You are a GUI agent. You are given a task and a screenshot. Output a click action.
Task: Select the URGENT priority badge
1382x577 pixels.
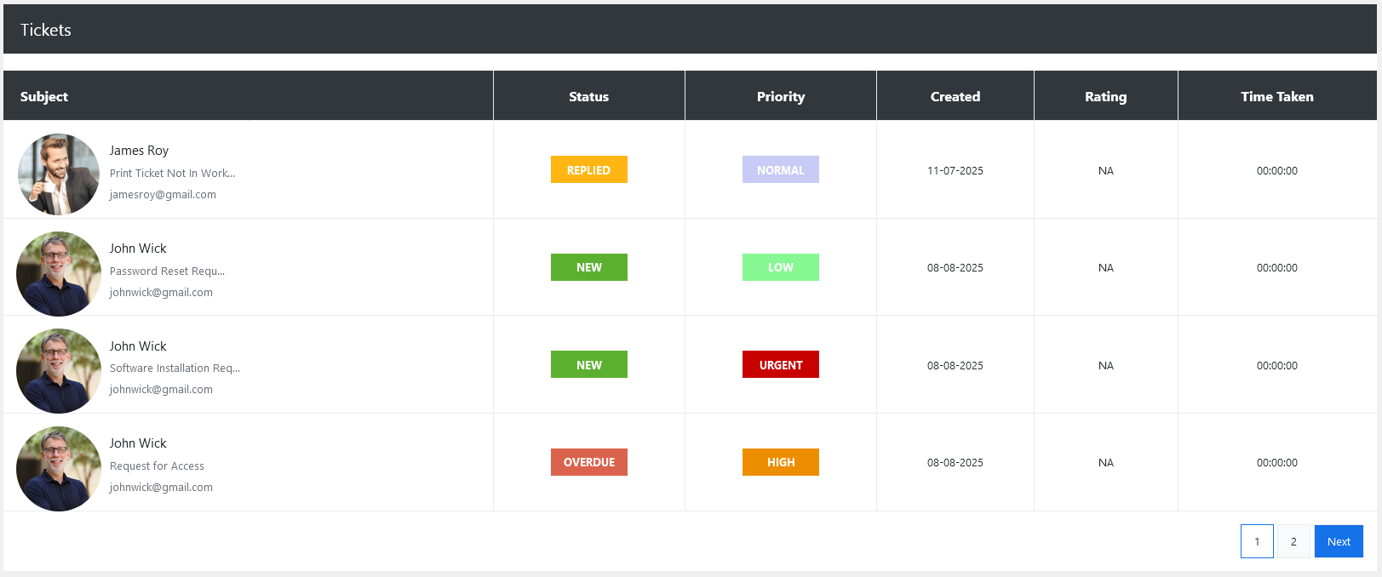point(780,364)
